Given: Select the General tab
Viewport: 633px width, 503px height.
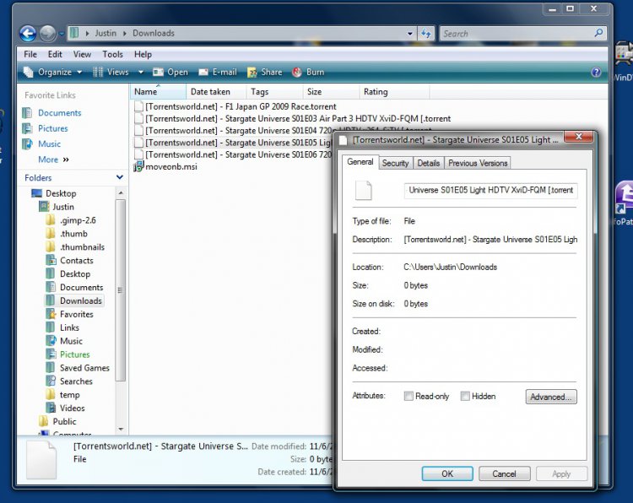Looking at the screenshot, I should pyautogui.click(x=360, y=162).
